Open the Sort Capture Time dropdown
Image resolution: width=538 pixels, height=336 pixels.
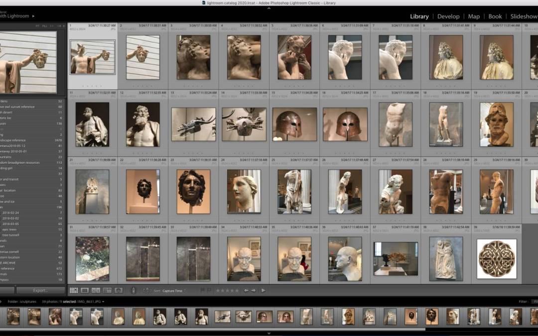click(x=173, y=291)
